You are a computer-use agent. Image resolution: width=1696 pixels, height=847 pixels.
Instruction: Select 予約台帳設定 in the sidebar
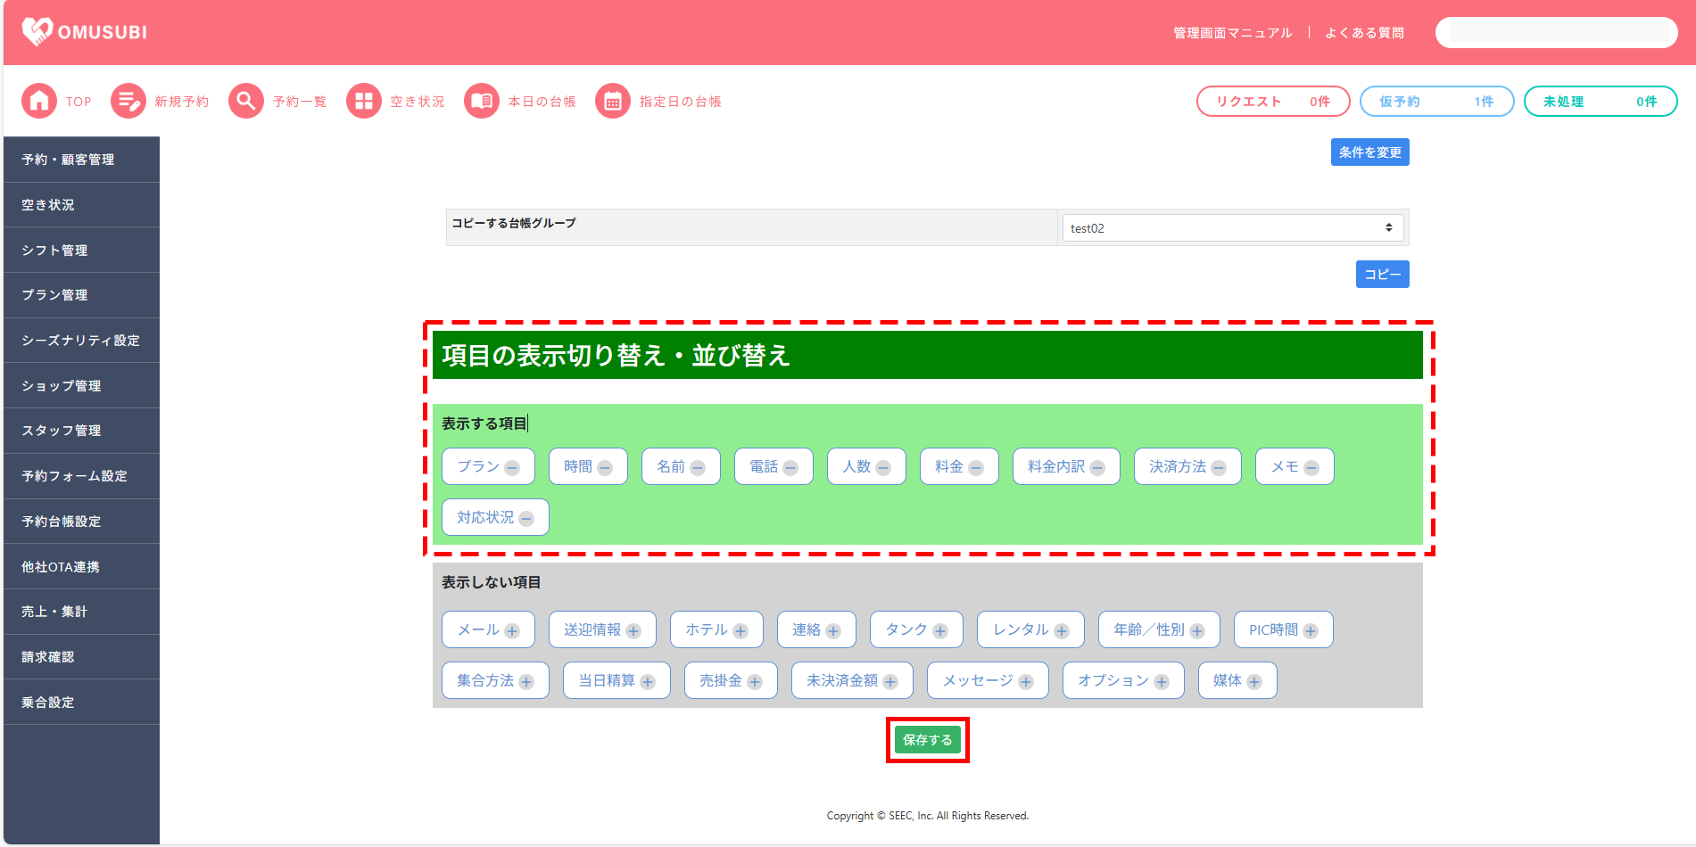81,522
